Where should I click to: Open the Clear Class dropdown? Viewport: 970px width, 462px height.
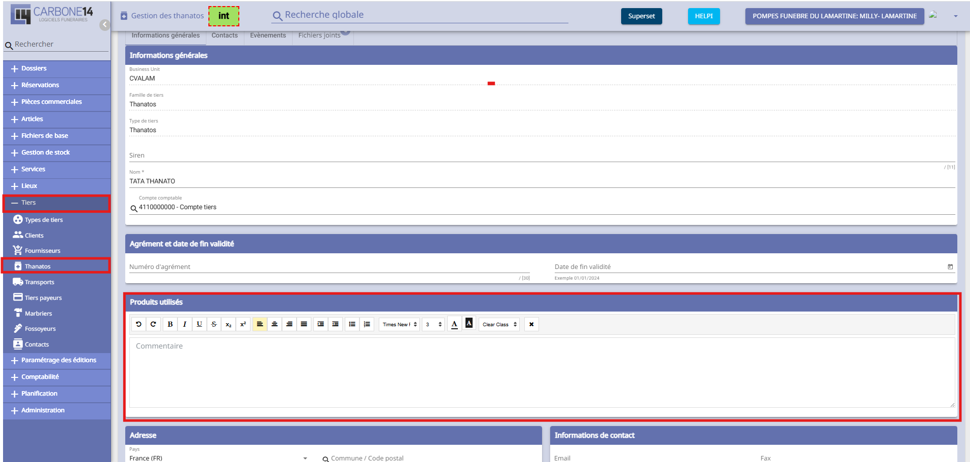pos(499,324)
